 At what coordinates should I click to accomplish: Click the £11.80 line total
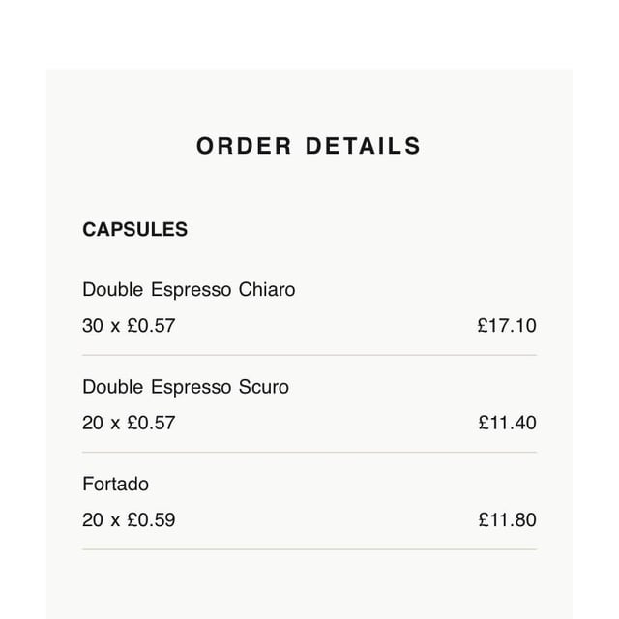[506, 520]
